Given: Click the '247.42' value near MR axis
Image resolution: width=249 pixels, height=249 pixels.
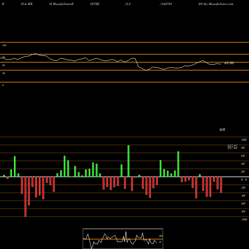Looking at the screenshot, I should point(232,148).
